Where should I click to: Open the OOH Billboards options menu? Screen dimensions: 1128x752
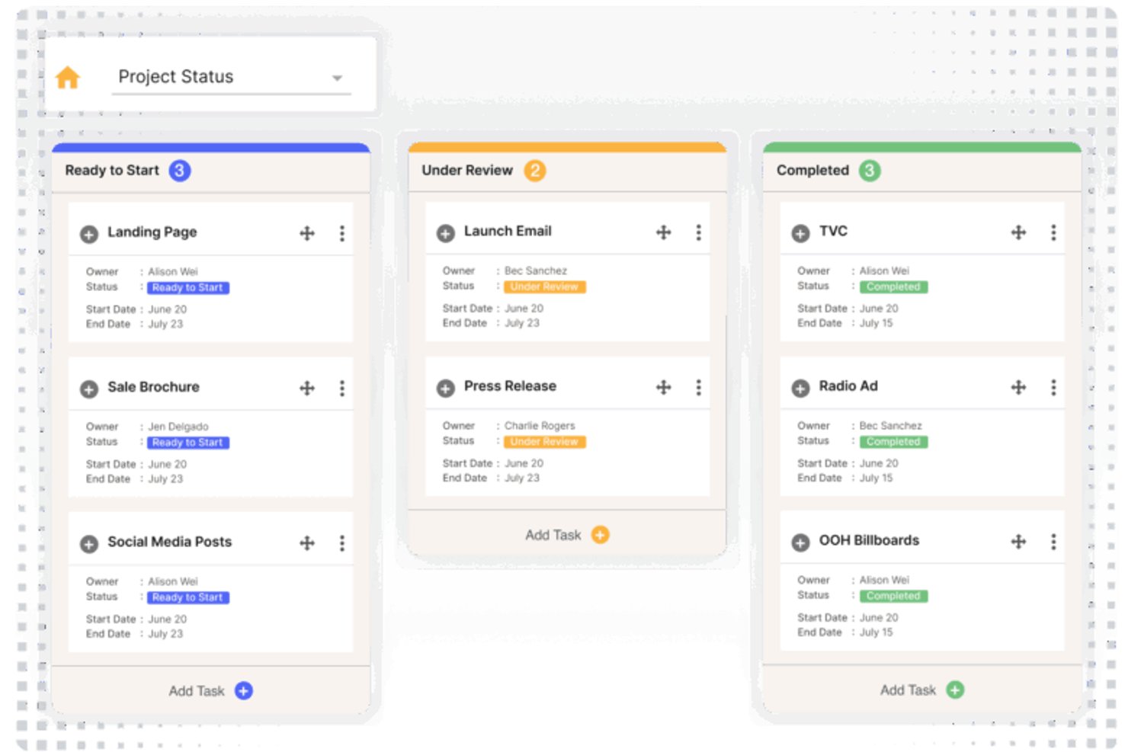[1054, 542]
